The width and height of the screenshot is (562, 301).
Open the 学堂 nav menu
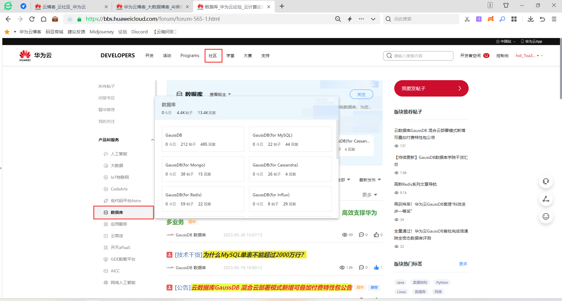pos(230,56)
